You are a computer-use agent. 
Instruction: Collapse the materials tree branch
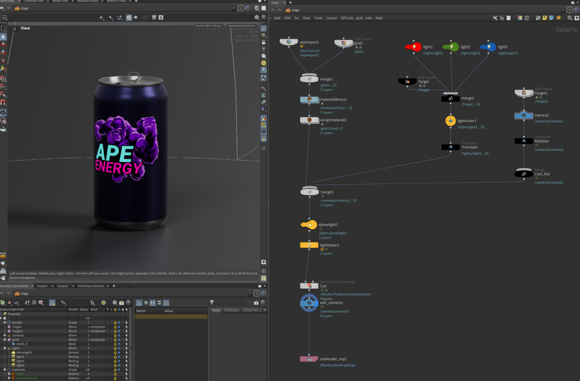[5, 369]
